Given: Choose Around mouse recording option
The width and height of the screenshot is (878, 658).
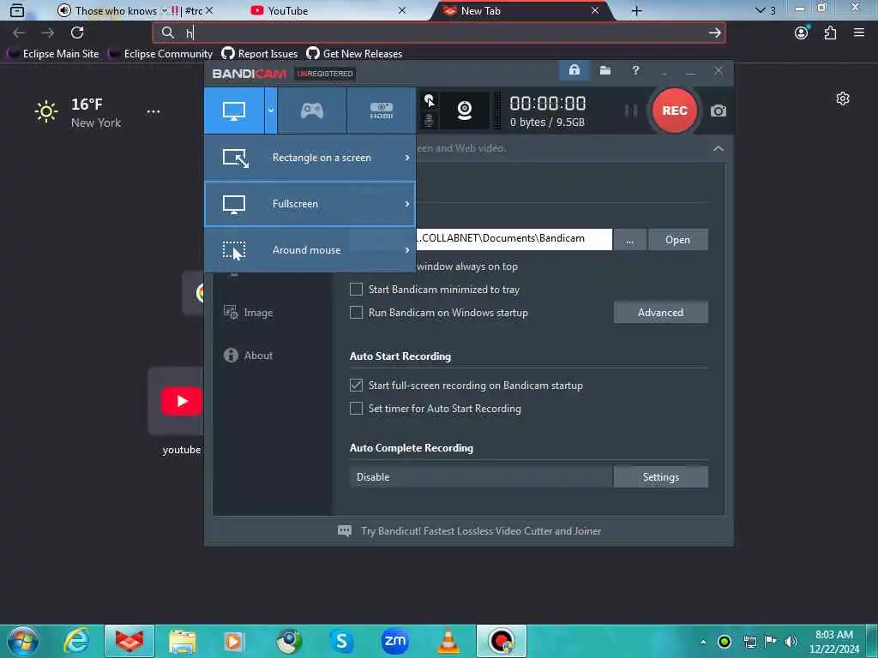Looking at the screenshot, I should coord(310,250).
